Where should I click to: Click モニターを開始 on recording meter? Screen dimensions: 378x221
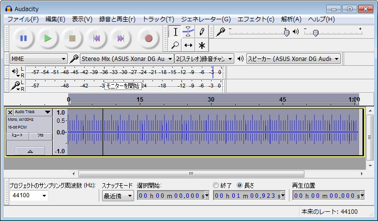click(123, 86)
